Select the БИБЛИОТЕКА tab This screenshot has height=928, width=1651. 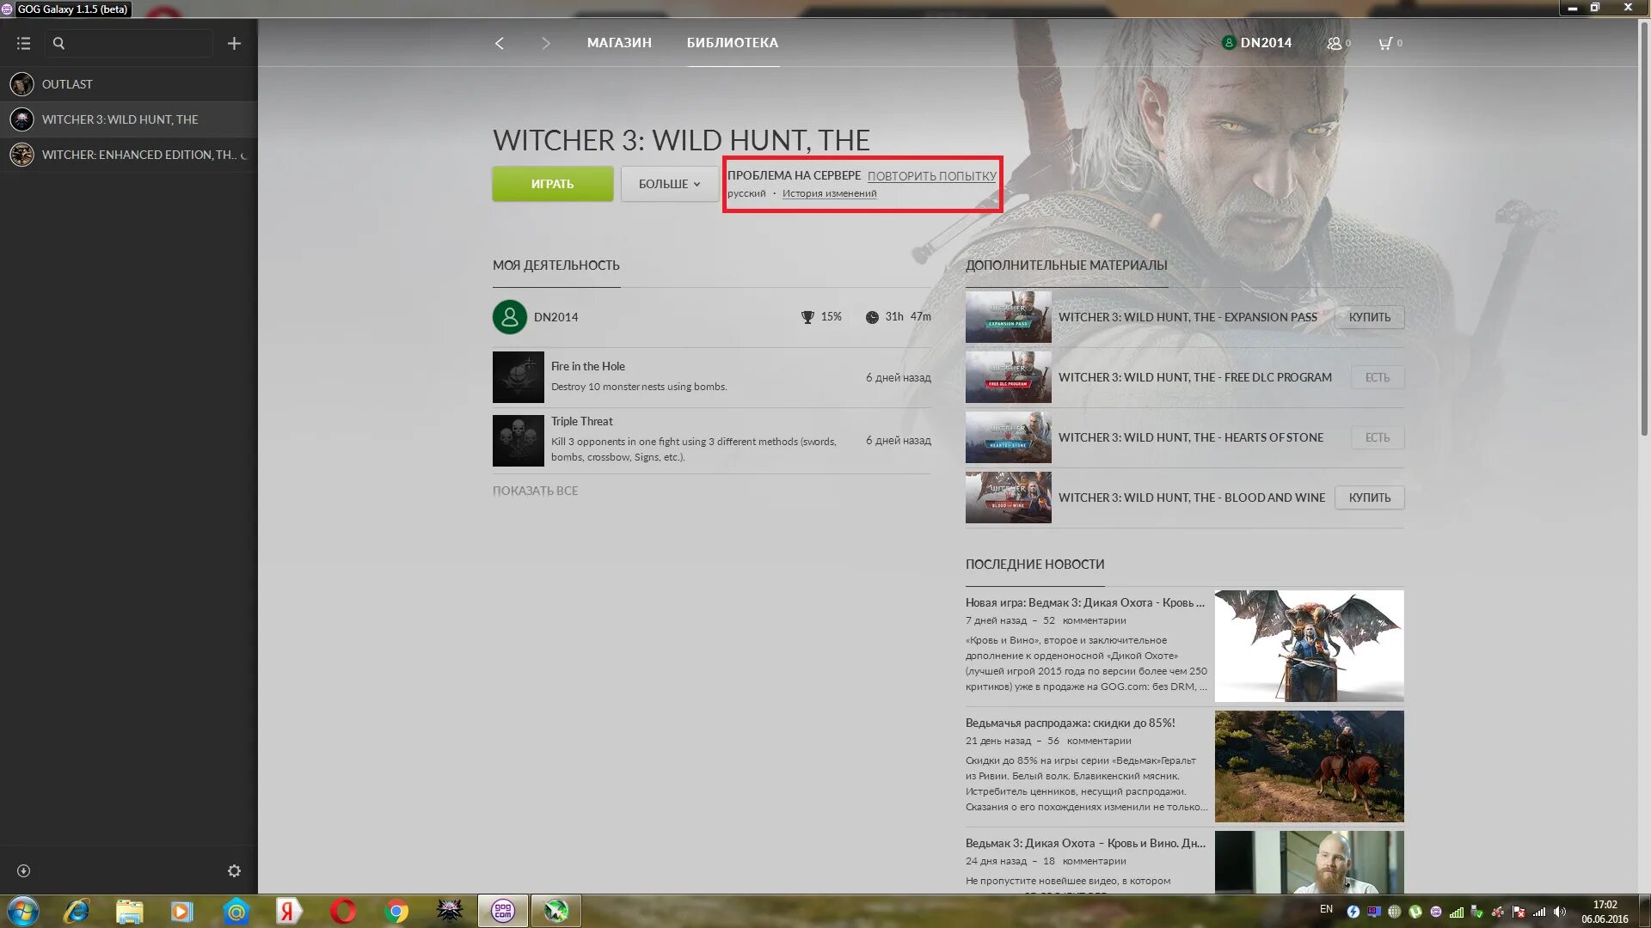[732, 43]
